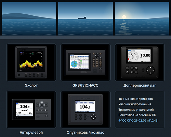Click the Авторулевой caption
This screenshot has width=171, height=137.
tap(31, 133)
